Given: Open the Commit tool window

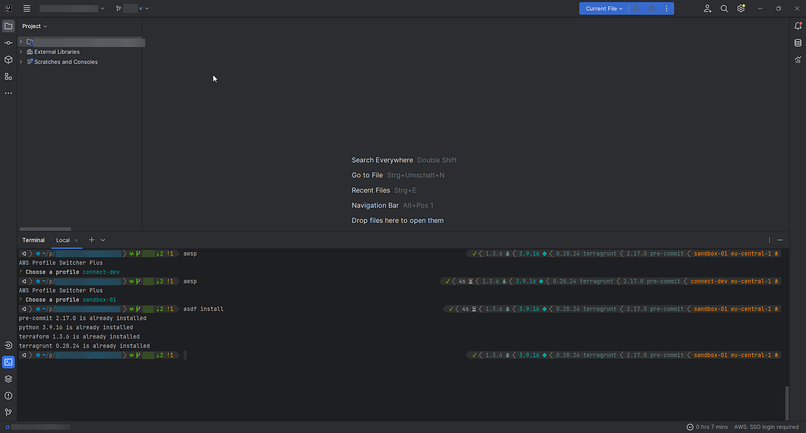Looking at the screenshot, I should pyautogui.click(x=8, y=42).
